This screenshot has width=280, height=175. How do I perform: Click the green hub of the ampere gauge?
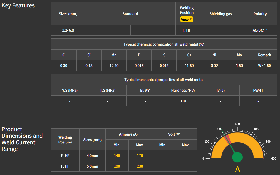click(237, 157)
